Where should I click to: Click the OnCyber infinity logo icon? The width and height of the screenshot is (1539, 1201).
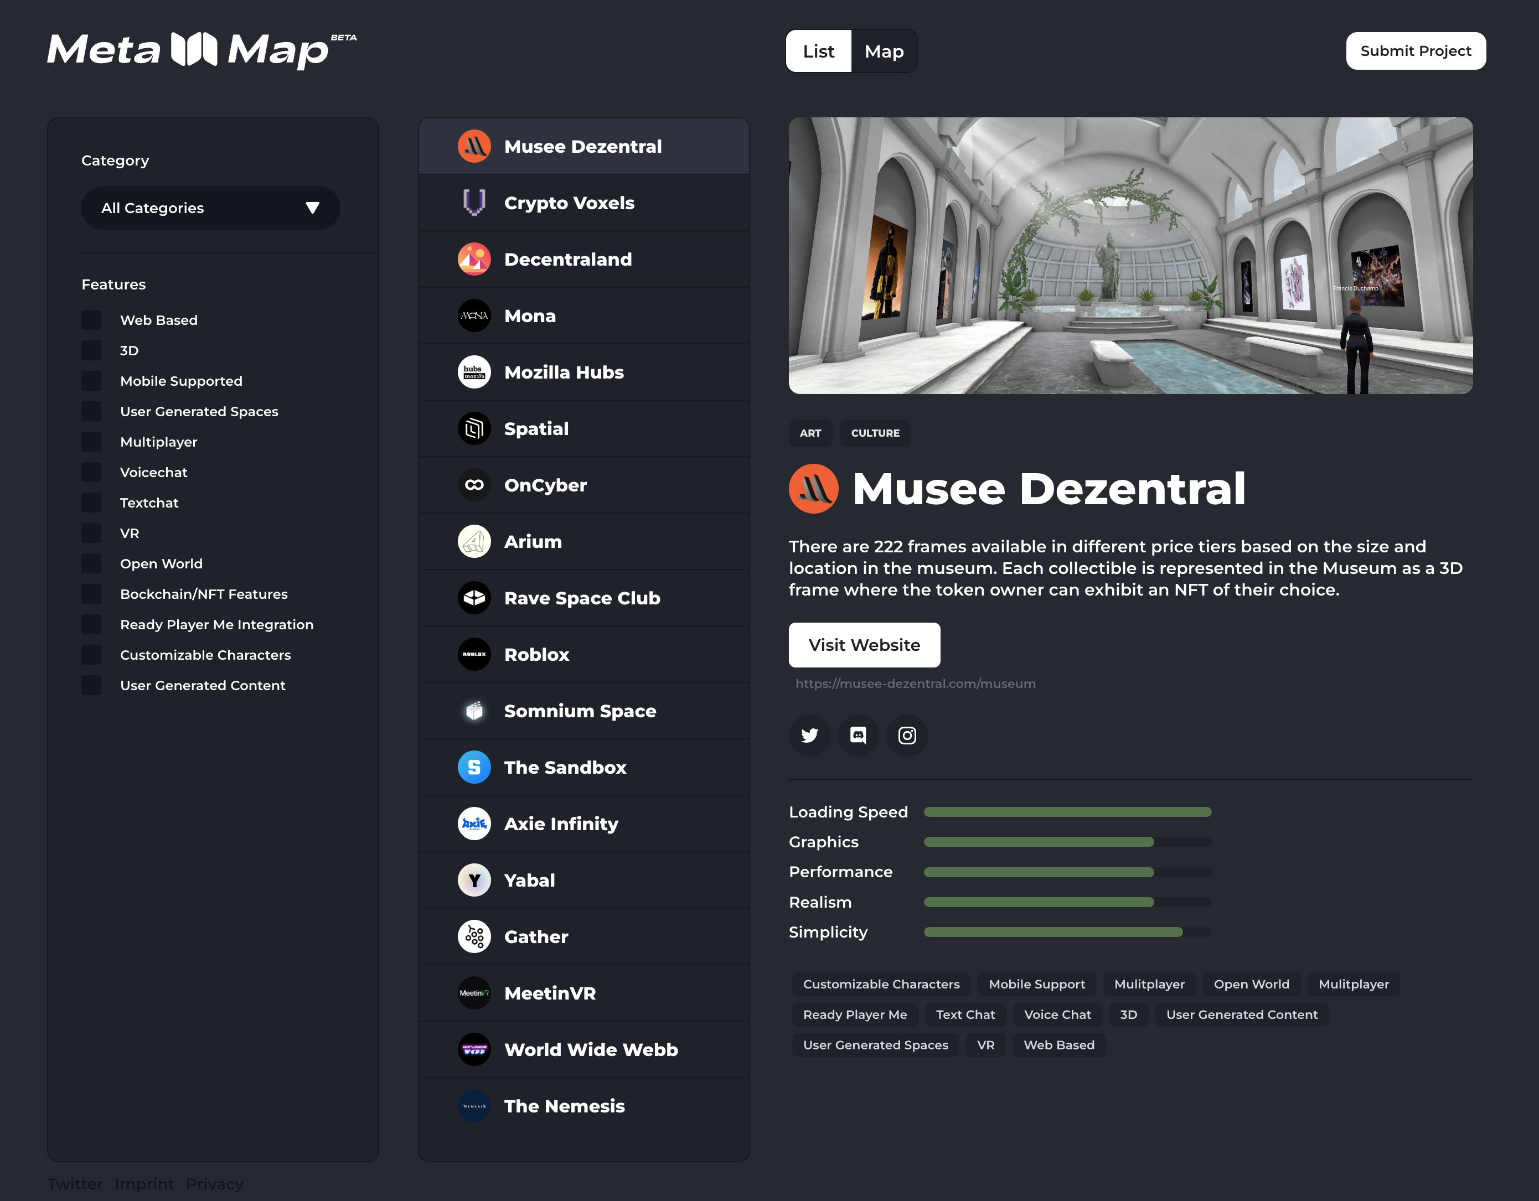click(x=474, y=485)
